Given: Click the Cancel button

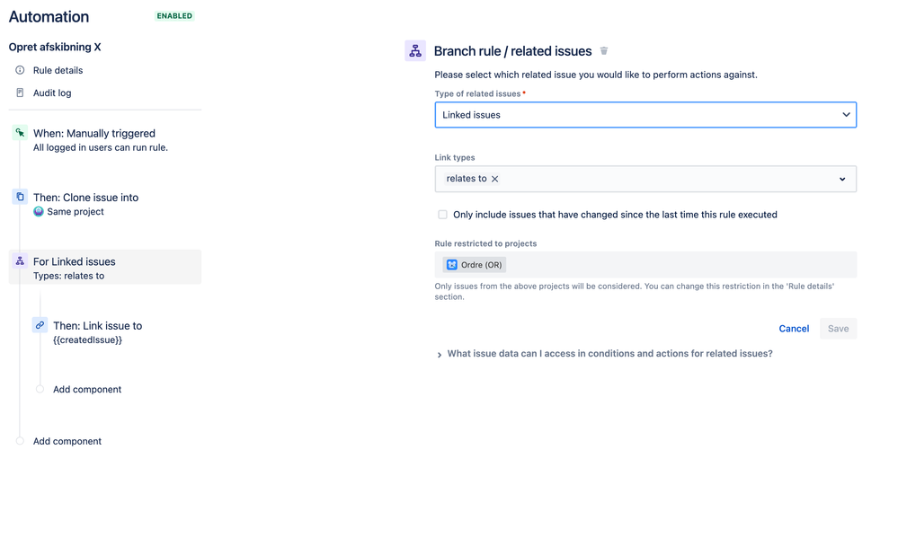Looking at the screenshot, I should [794, 329].
